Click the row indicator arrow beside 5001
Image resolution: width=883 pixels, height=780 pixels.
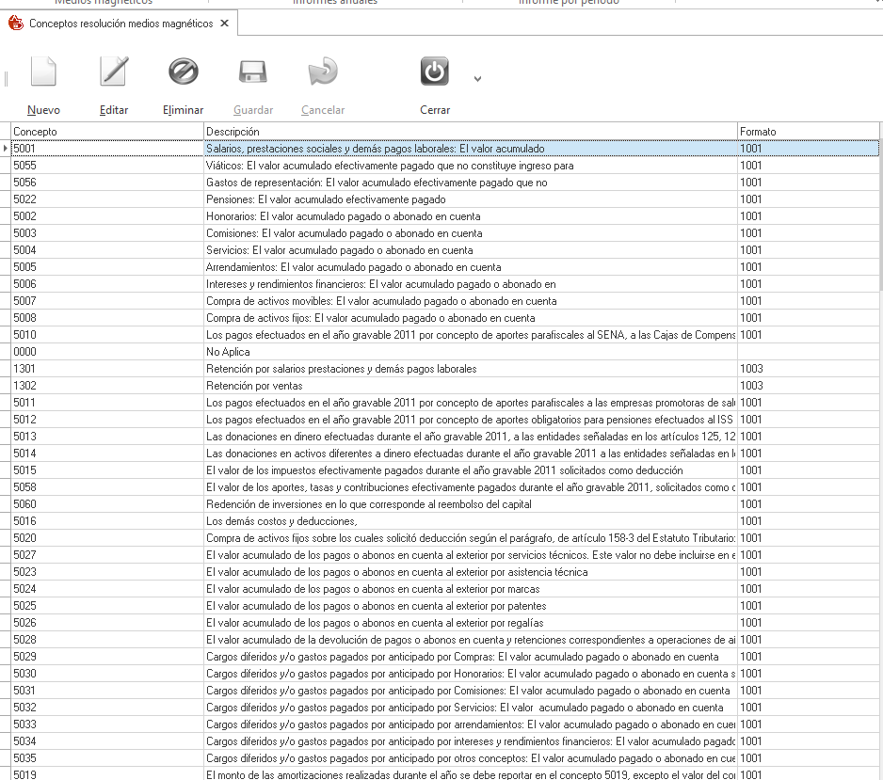tap(6, 149)
